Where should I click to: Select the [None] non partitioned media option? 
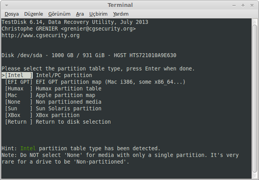(x=53, y=102)
